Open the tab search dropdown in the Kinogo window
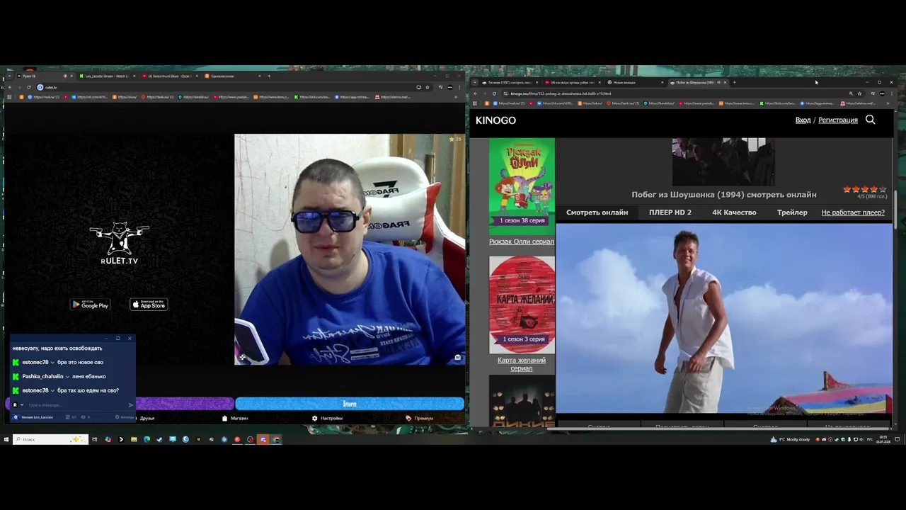 pyautogui.click(x=475, y=82)
